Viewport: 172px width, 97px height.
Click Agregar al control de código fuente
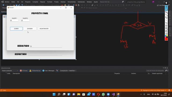pos(153,90)
